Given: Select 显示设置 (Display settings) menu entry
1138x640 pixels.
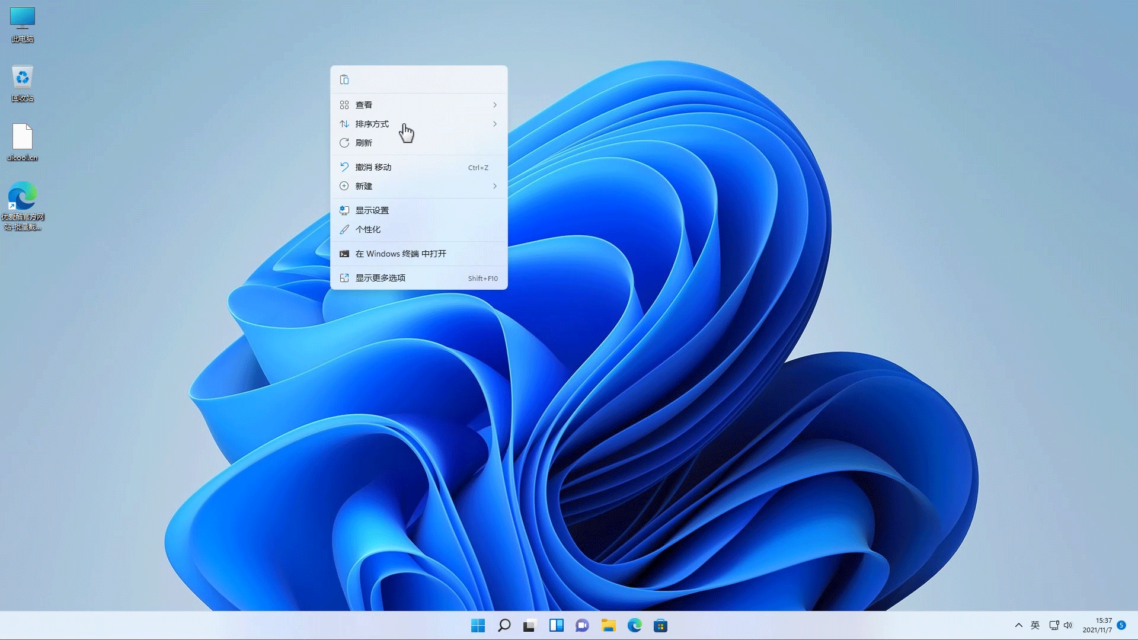Looking at the screenshot, I should tap(372, 210).
